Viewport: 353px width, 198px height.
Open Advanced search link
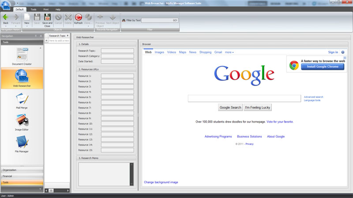pos(313,97)
